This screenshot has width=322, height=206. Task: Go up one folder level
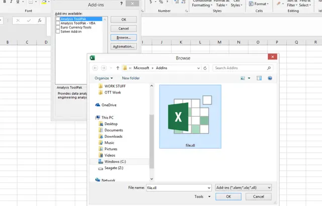tap(118, 68)
